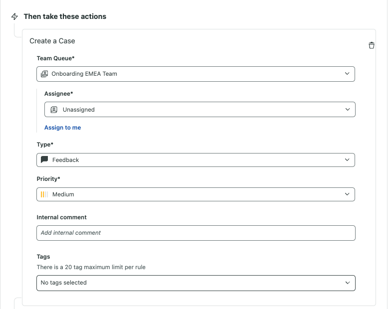The height and width of the screenshot is (309, 389).
Task: Expand the Tags chevron arrow
Action: pos(348,283)
